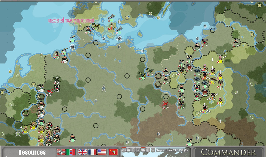Image resolution: width=266 pixels, height=157 pixels.
Task: Select the bomber unit in western Germany
Action: click(x=56, y=80)
